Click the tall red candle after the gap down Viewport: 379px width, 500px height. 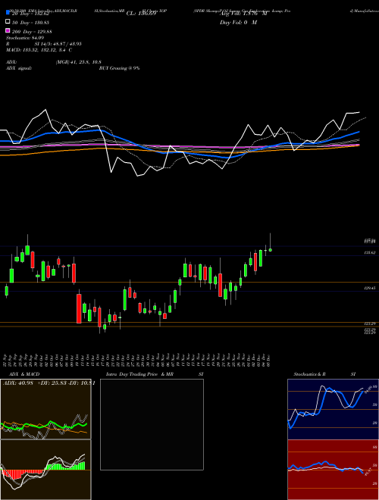(79, 308)
